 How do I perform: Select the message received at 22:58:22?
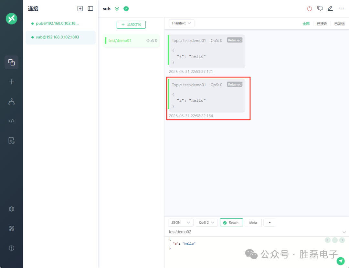pos(207,95)
